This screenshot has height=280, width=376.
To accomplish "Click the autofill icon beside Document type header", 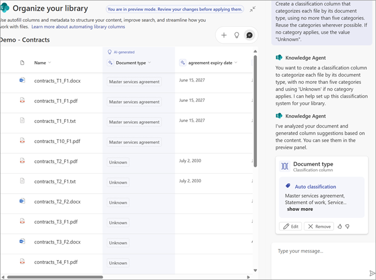I will coord(110,63).
